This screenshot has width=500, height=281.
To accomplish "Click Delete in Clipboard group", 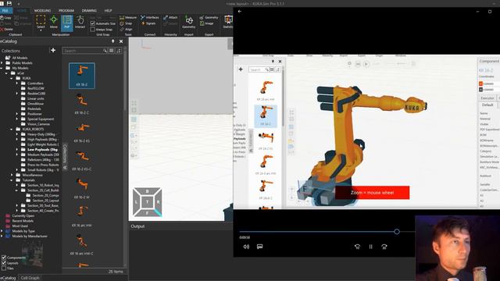I will click(7, 29).
